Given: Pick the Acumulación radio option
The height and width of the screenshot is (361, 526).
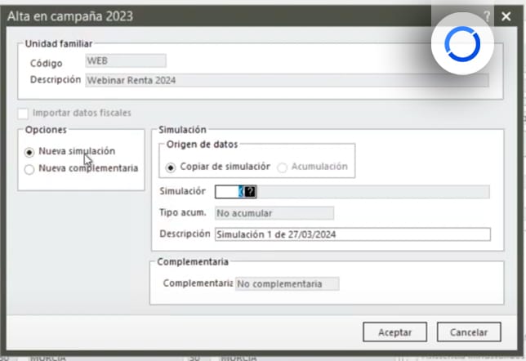Looking at the screenshot, I should point(283,167).
